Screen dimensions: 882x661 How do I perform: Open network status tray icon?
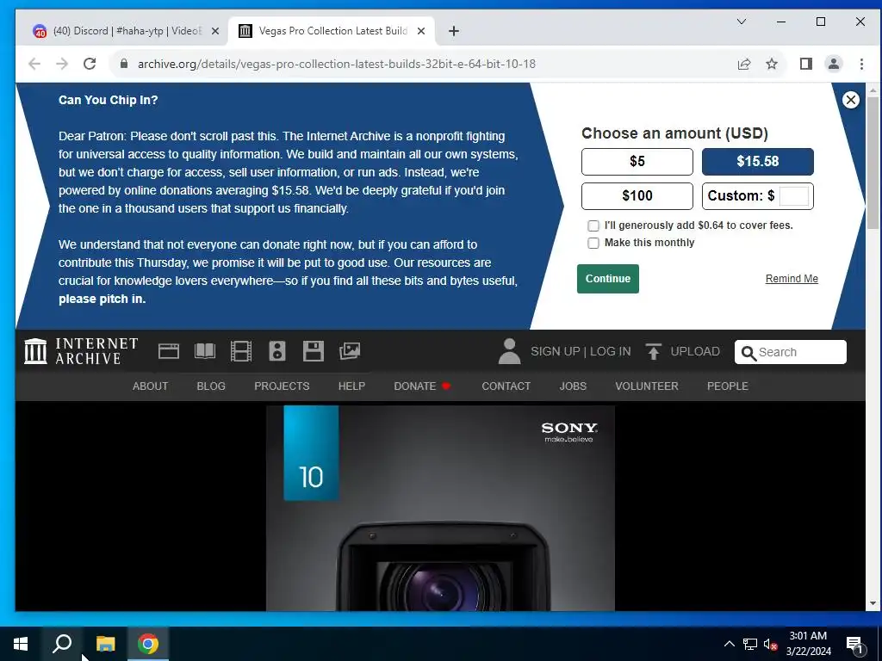coord(750,644)
